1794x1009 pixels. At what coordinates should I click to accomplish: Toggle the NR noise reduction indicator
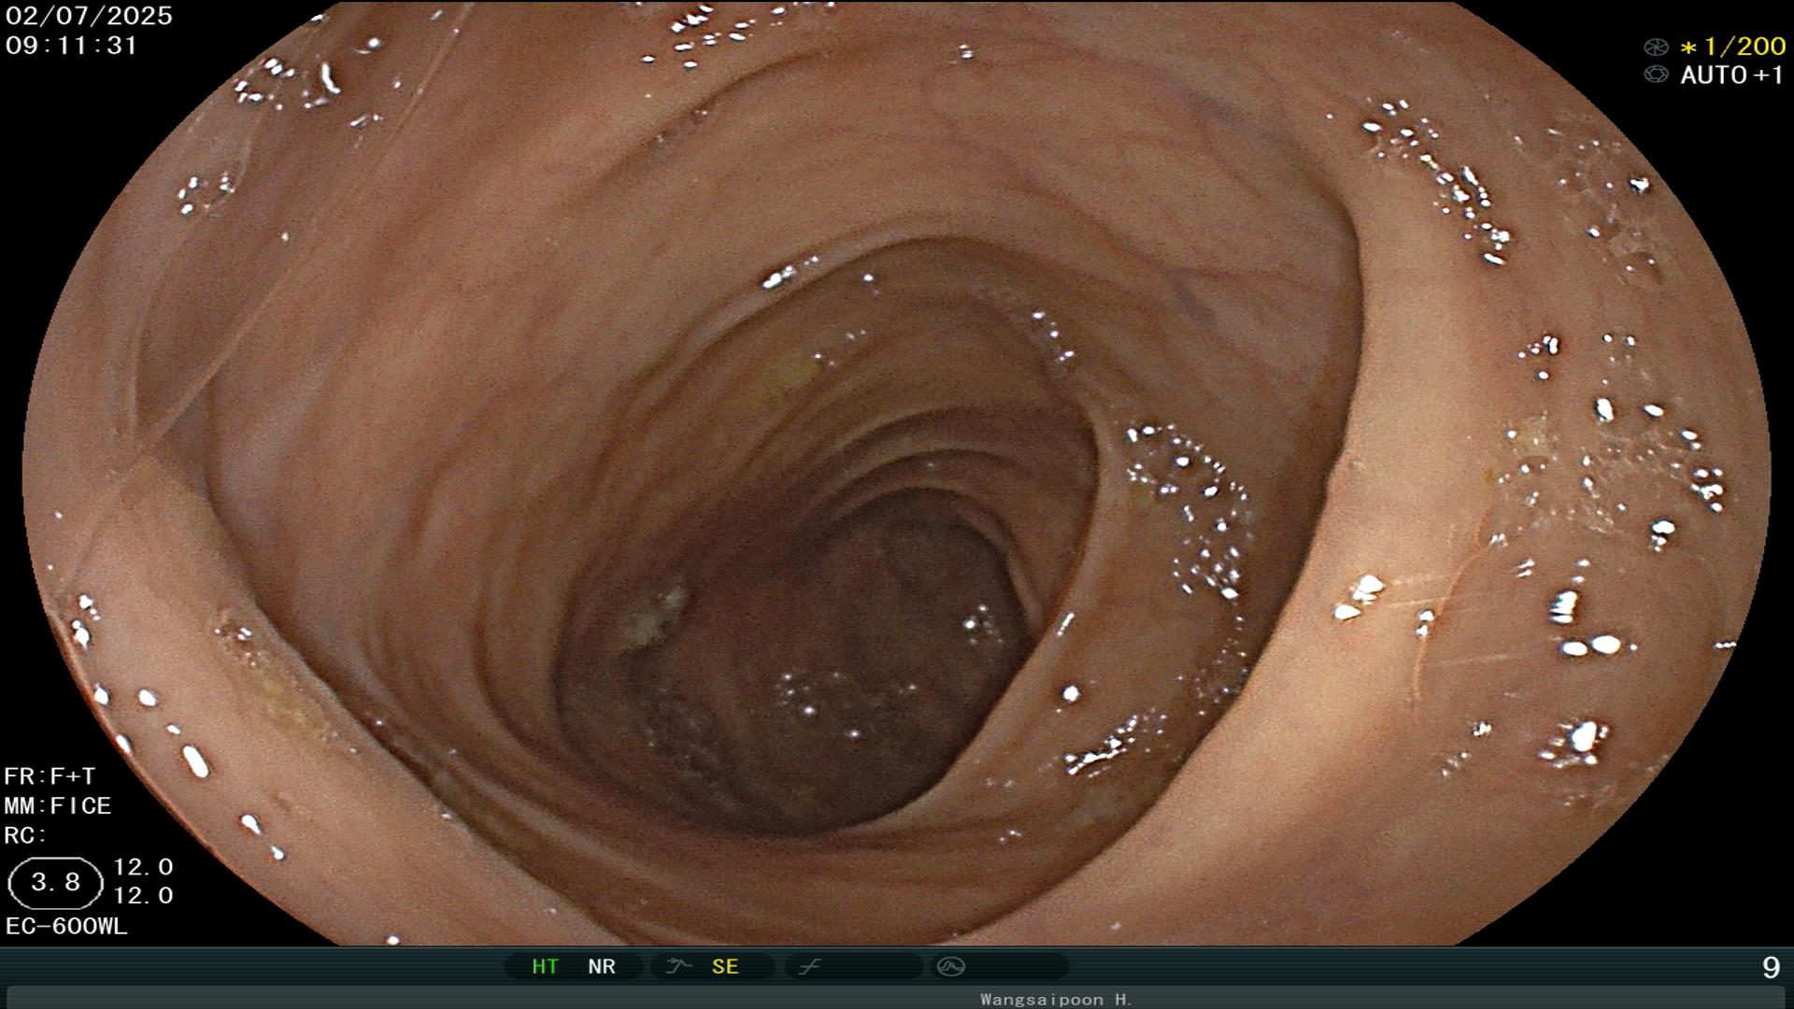pos(602,966)
